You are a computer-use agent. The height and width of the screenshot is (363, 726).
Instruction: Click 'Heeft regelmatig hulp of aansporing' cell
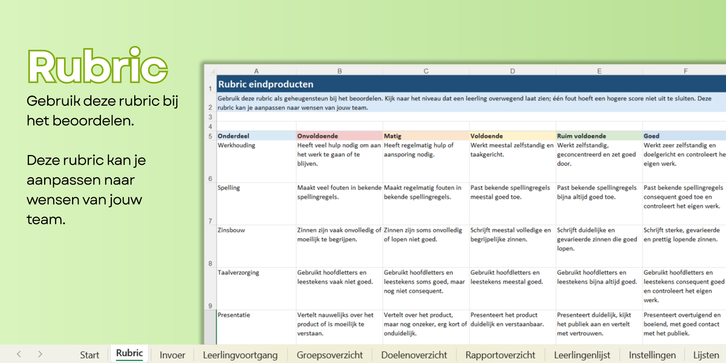[x=426, y=162]
